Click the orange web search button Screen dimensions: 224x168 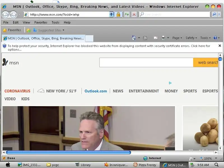click(206, 62)
